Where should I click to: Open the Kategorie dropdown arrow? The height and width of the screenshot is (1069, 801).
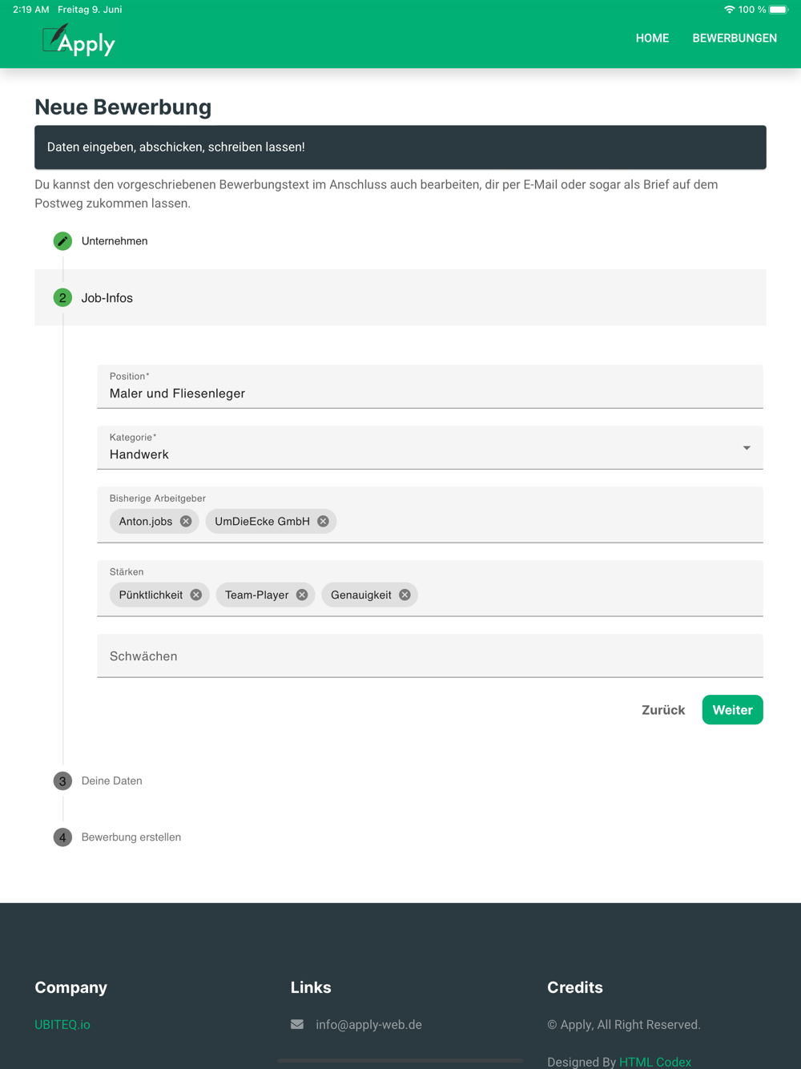click(x=747, y=448)
